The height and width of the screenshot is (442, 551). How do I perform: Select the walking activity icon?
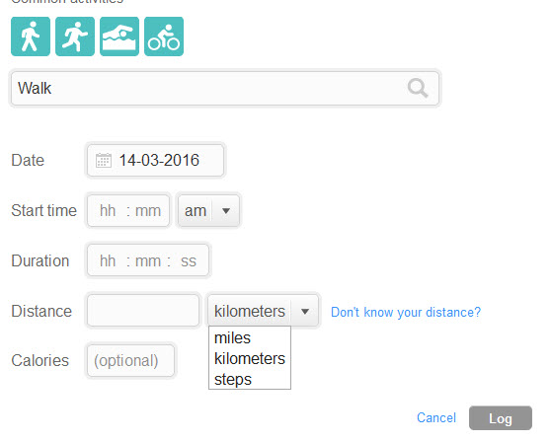pos(31,37)
